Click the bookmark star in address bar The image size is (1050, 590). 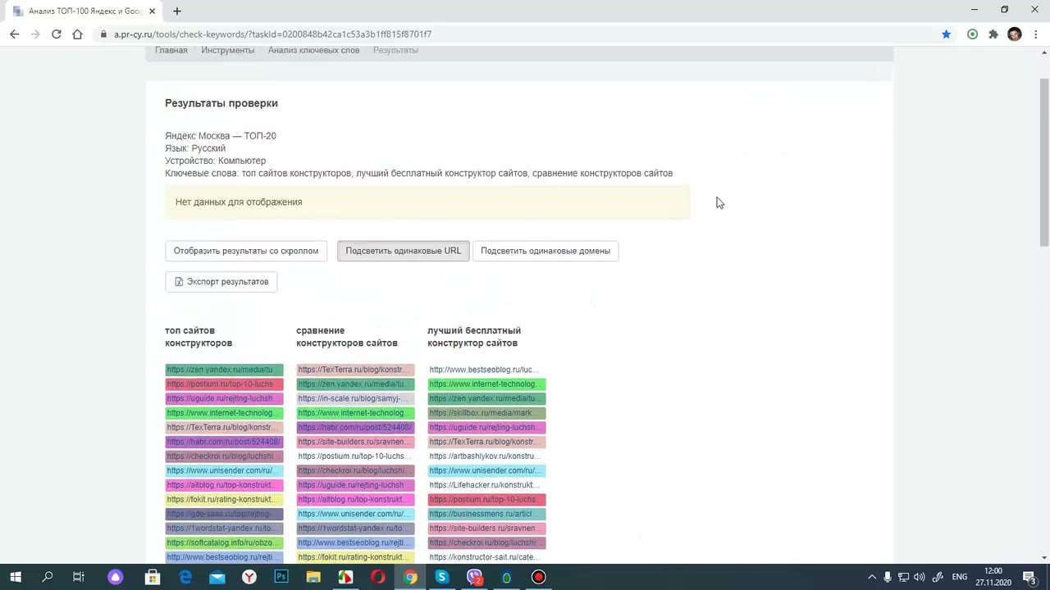(x=946, y=34)
